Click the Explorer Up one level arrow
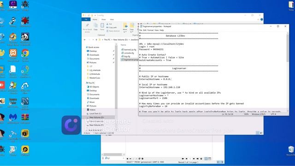This screenshot has width=295, height=166. tap(96, 40)
